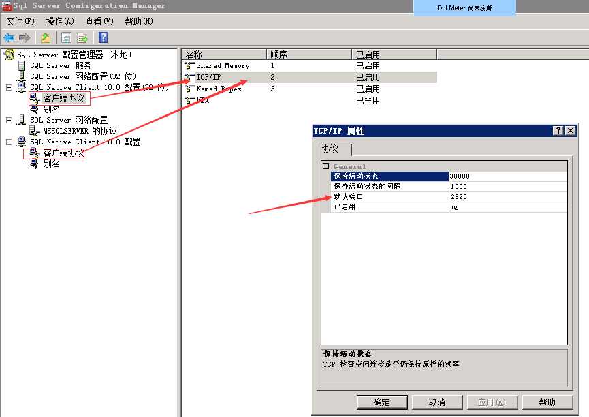
Task: Click the 确定 button
Action: pyautogui.click(x=382, y=402)
